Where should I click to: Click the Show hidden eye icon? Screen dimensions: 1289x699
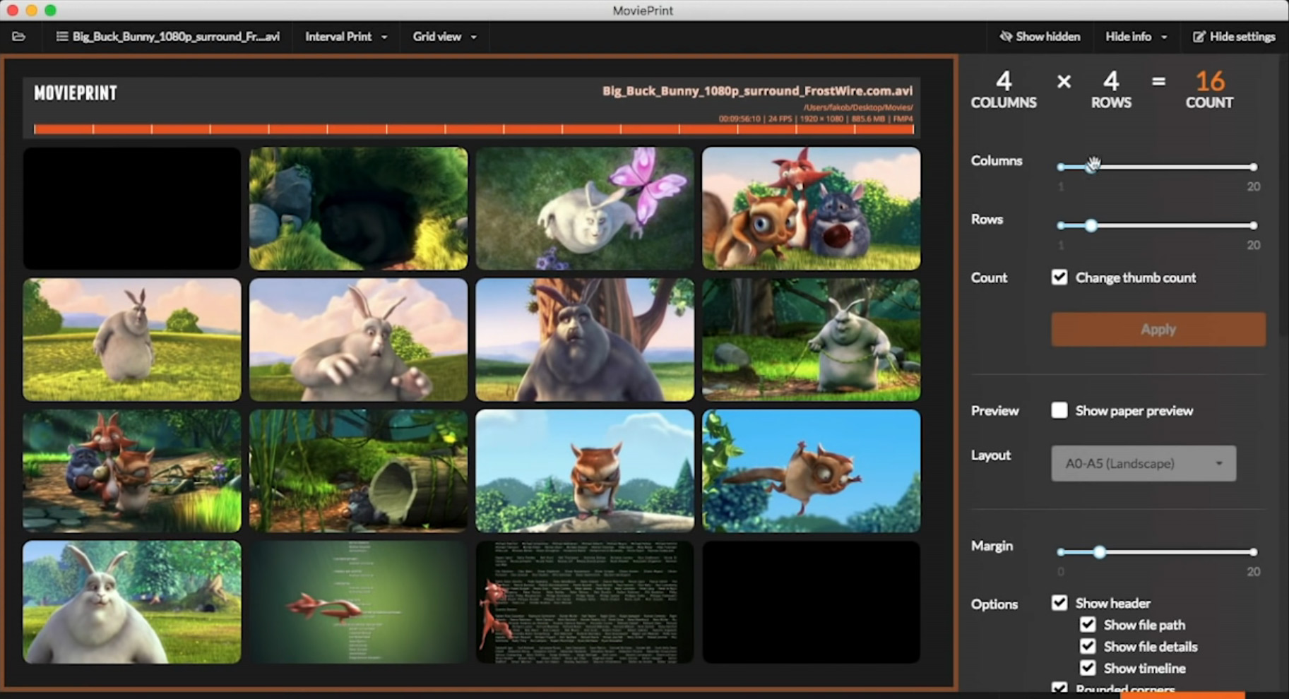1006,37
